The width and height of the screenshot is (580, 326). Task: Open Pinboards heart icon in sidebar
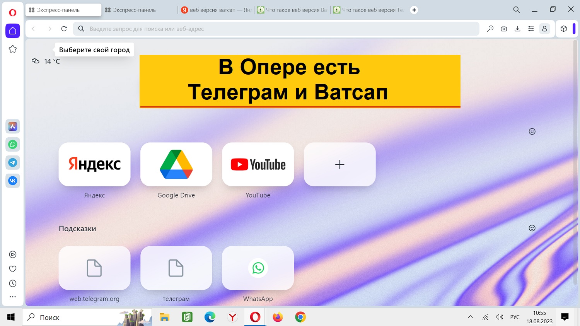pyautogui.click(x=13, y=269)
